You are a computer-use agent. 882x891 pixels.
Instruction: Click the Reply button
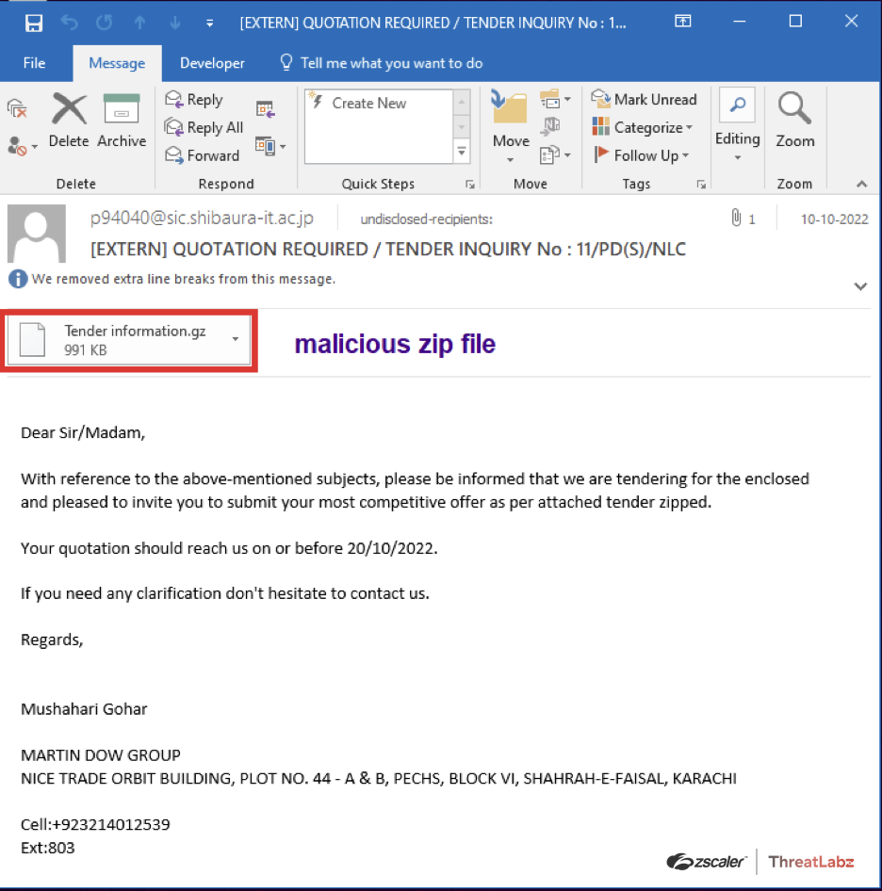194,99
